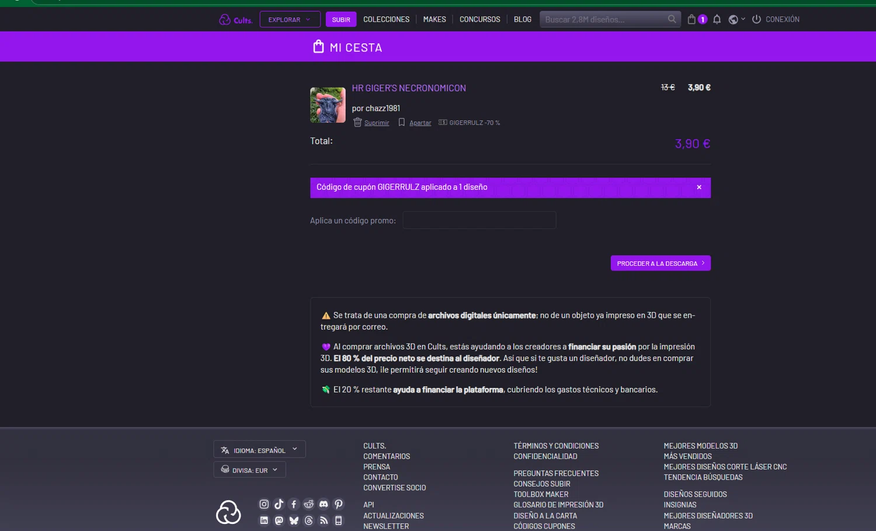Image resolution: width=876 pixels, height=531 pixels.
Task: Open Toolbox Maker link
Action: pyautogui.click(x=541, y=494)
